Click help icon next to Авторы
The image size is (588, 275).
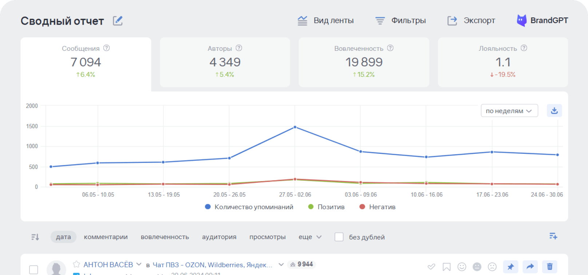pos(239,48)
